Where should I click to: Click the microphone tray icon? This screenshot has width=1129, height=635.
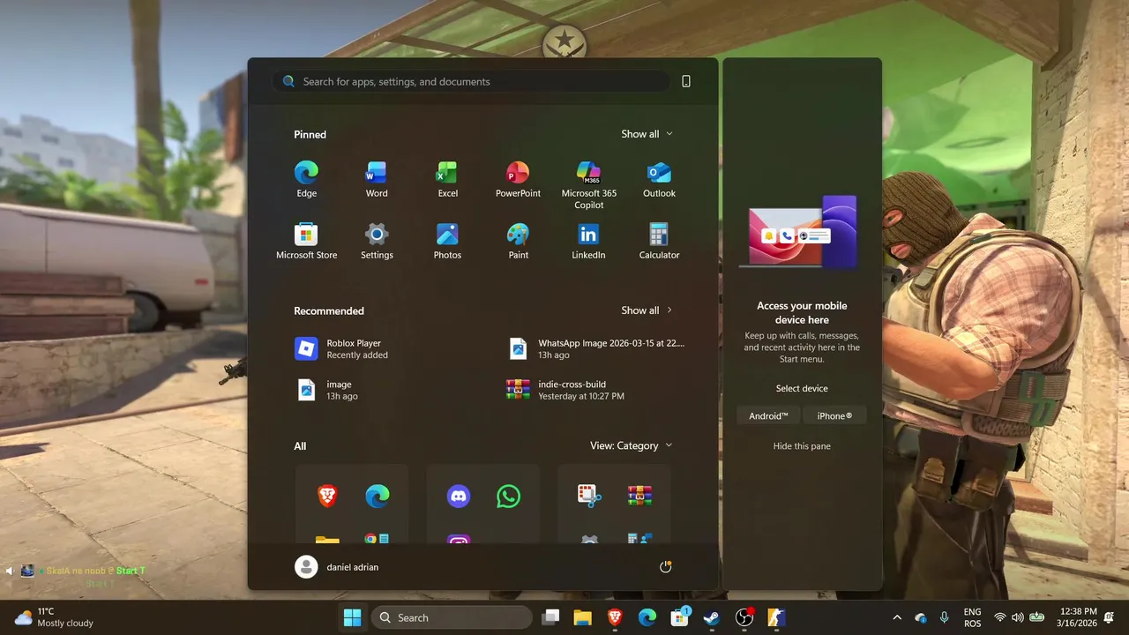[945, 617]
